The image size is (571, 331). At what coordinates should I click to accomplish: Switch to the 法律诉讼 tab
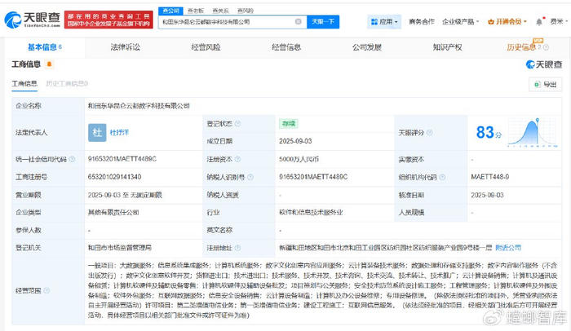(125, 47)
